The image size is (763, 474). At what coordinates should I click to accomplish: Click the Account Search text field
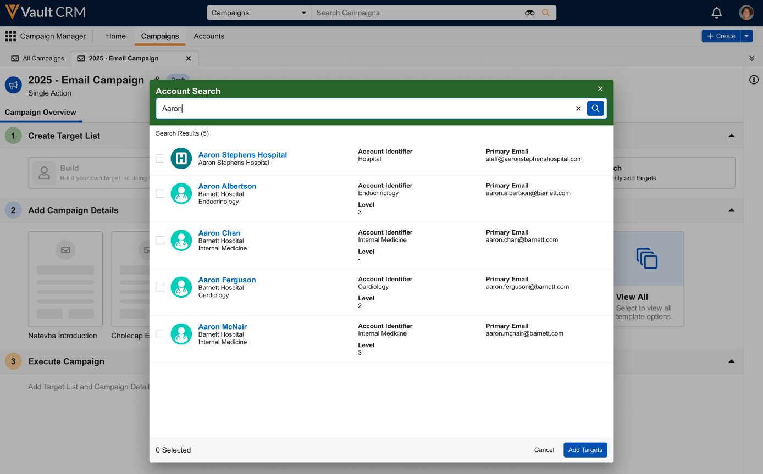pyautogui.click(x=363, y=109)
